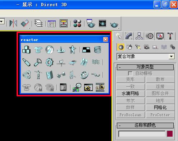Switch to the Display panel tab
This screenshot has width=178, height=141.
(x=160, y=36)
